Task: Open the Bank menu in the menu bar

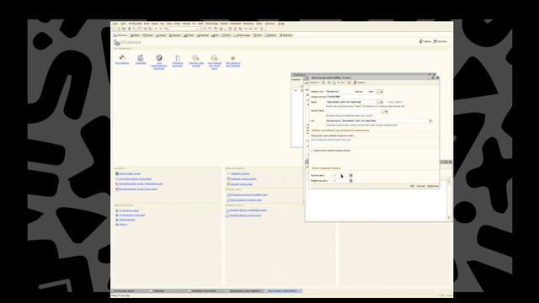Action: tap(147, 24)
